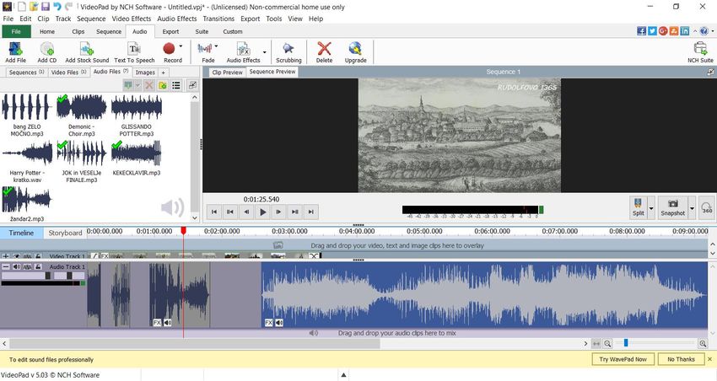
Task: Open the Sequence menu in menu bar
Action: (x=91, y=19)
